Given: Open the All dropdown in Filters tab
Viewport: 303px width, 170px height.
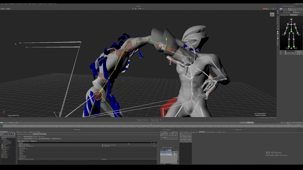Looking at the screenshot, I should [x=186, y=134].
